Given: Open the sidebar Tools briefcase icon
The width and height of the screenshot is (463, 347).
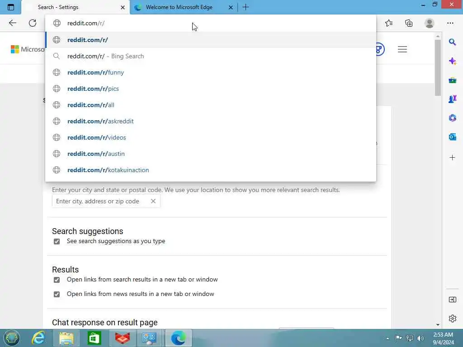Looking at the screenshot, I should 452,80.
